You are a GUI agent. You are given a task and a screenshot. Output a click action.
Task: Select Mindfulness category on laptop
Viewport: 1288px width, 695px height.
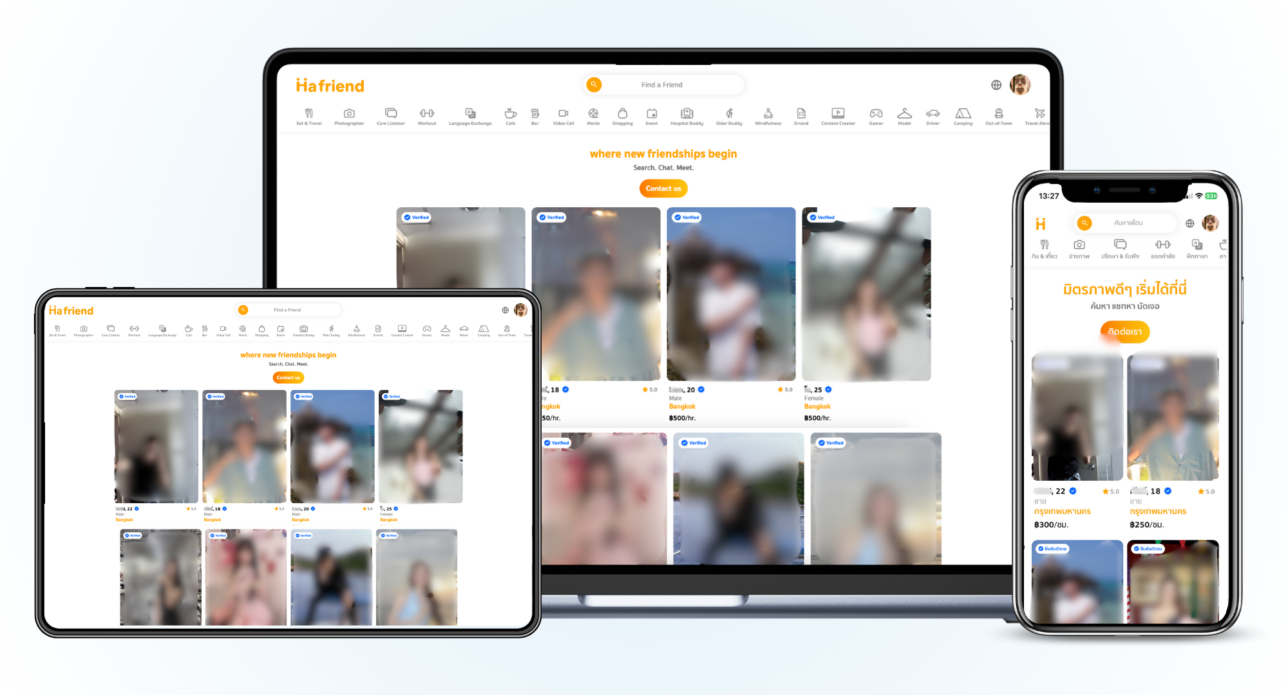[x=768, y=116]
